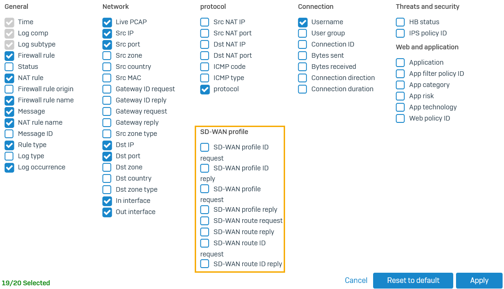The image size is (504, 289).
Task: Click the Reset to default button
Action: click(x=413, y=281)
